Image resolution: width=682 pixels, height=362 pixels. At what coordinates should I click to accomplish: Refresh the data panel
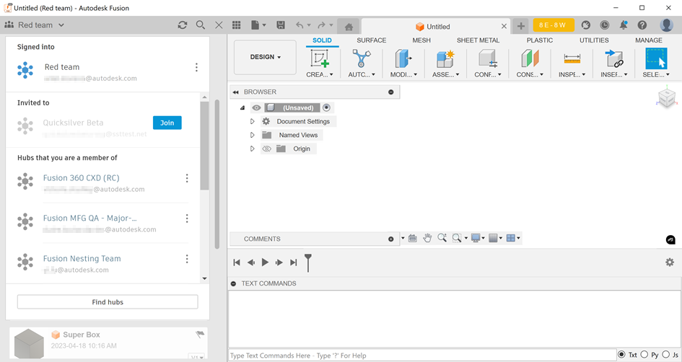(x=183, y=25)
